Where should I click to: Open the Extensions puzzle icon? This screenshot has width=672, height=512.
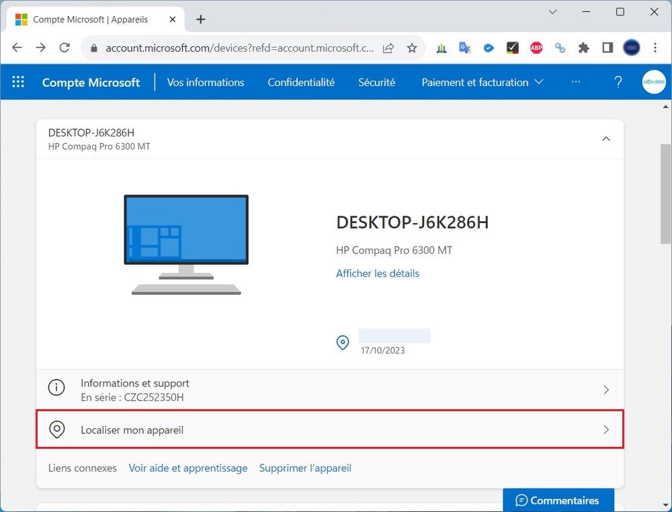tap(584, 48)
